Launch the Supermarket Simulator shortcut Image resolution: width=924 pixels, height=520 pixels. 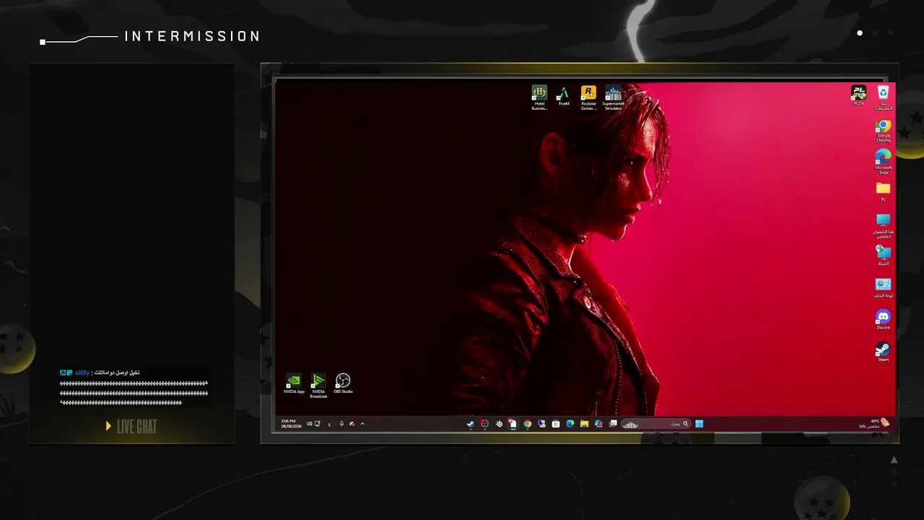coord(613,97)
